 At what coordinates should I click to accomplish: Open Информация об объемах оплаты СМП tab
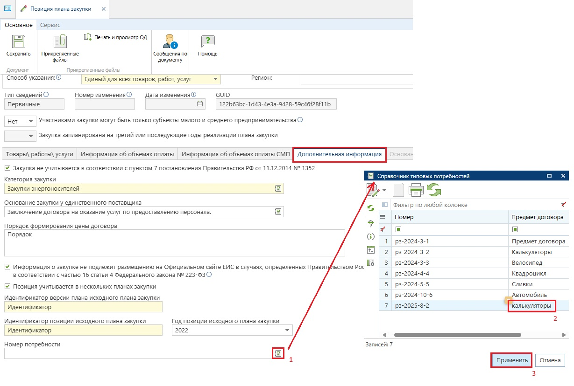(x=235, y=154)
